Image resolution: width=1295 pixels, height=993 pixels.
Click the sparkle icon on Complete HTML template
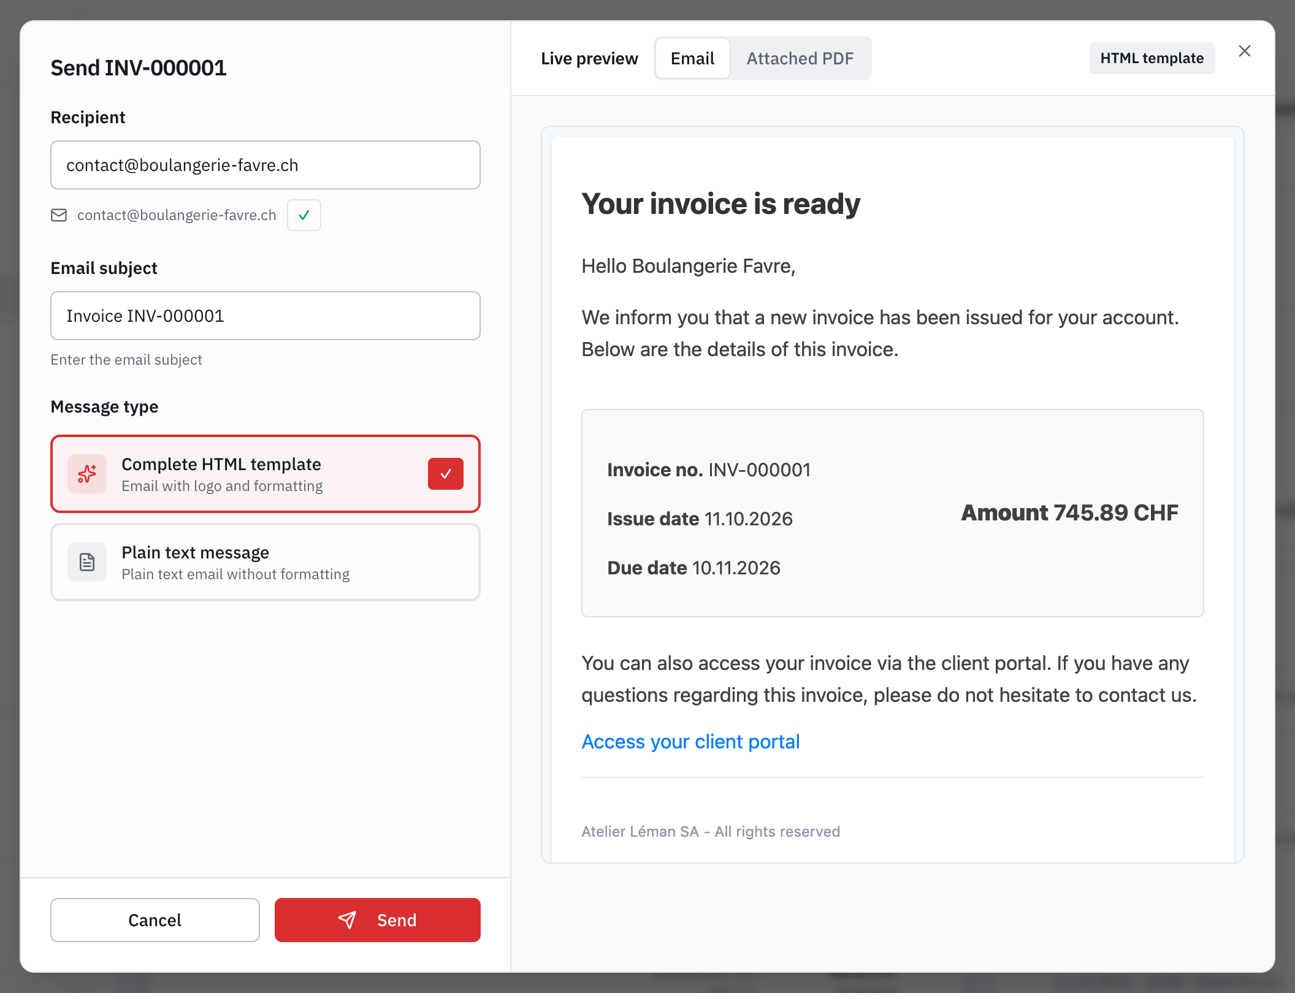point(87,474)
